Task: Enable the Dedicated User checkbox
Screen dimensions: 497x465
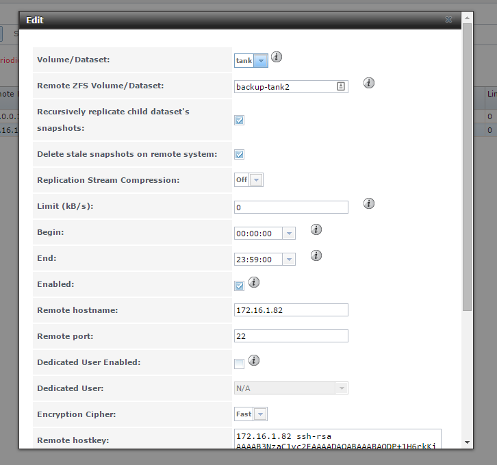Action: pyautogui.click(x=240, y=364)
